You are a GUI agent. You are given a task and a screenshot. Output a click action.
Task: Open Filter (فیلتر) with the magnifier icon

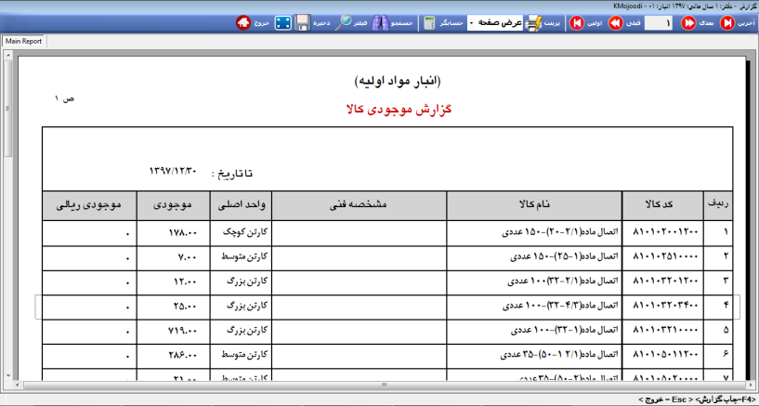coord(345,21)
